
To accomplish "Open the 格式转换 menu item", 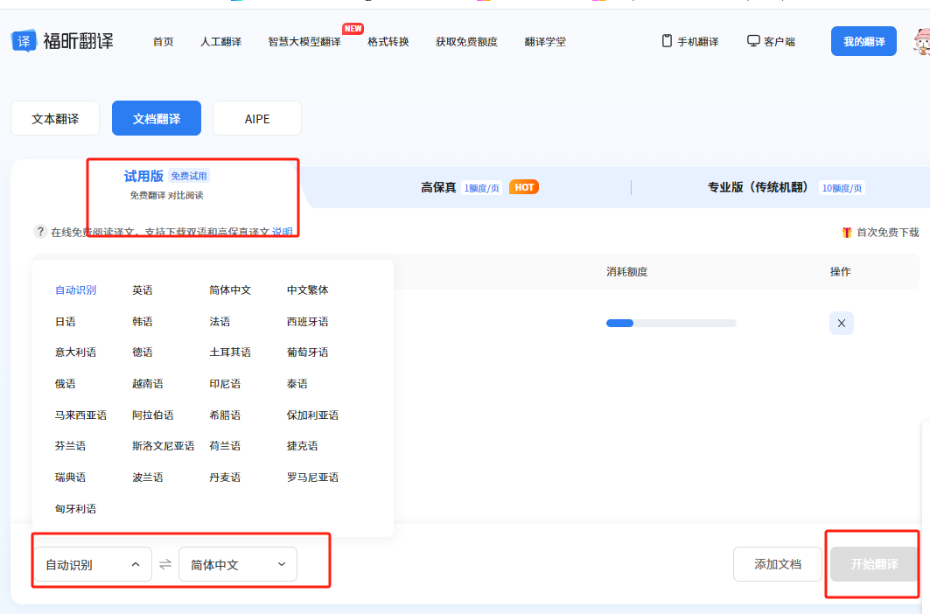I will [x=388, y=41].
